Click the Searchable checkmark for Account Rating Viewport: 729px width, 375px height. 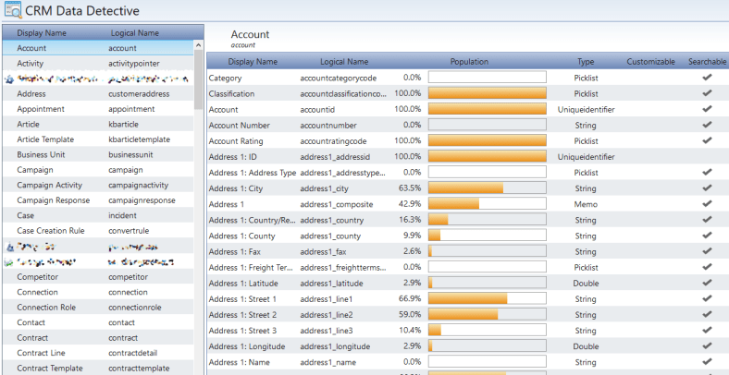pyautogui.click(x=707, y=140)
